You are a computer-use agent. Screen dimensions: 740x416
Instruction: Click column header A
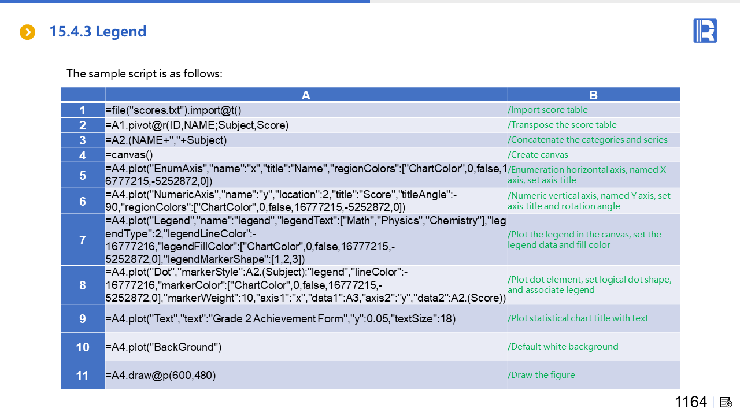[306, 95]
